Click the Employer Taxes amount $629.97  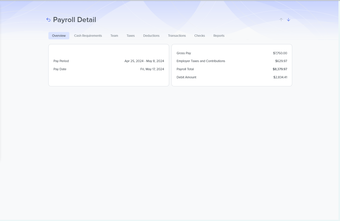(281, 61)
